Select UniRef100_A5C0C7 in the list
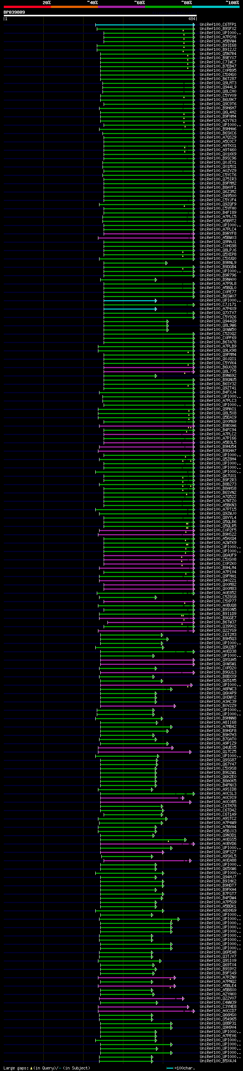 coord(218,141)
